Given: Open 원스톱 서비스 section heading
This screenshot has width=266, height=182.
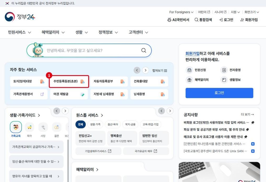Looking at the screenshot, I should point(89,115).
